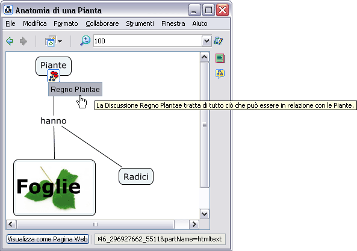Screen dimensions: 357x251
Task: Click the edit map pencil icon
Action: (219, 41)
